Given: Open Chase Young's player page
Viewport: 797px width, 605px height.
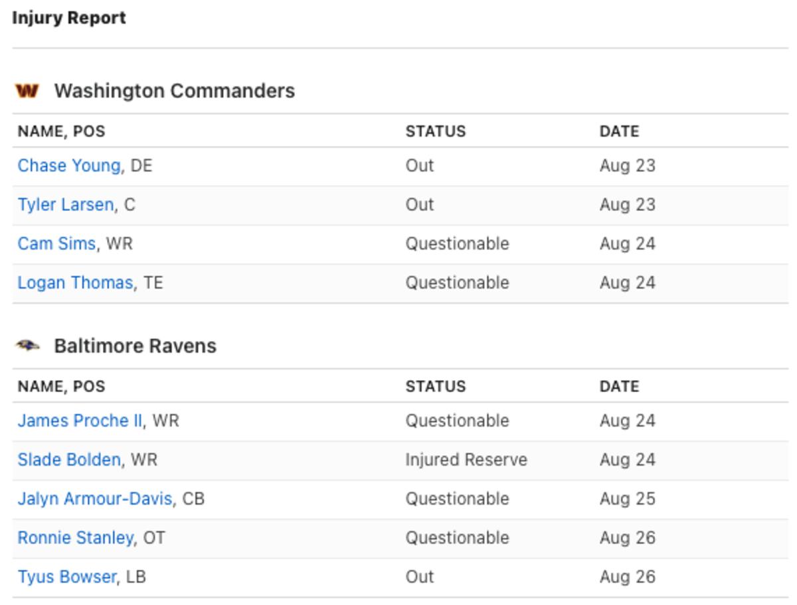Looking at the screenshot, I should coord(69,166).
